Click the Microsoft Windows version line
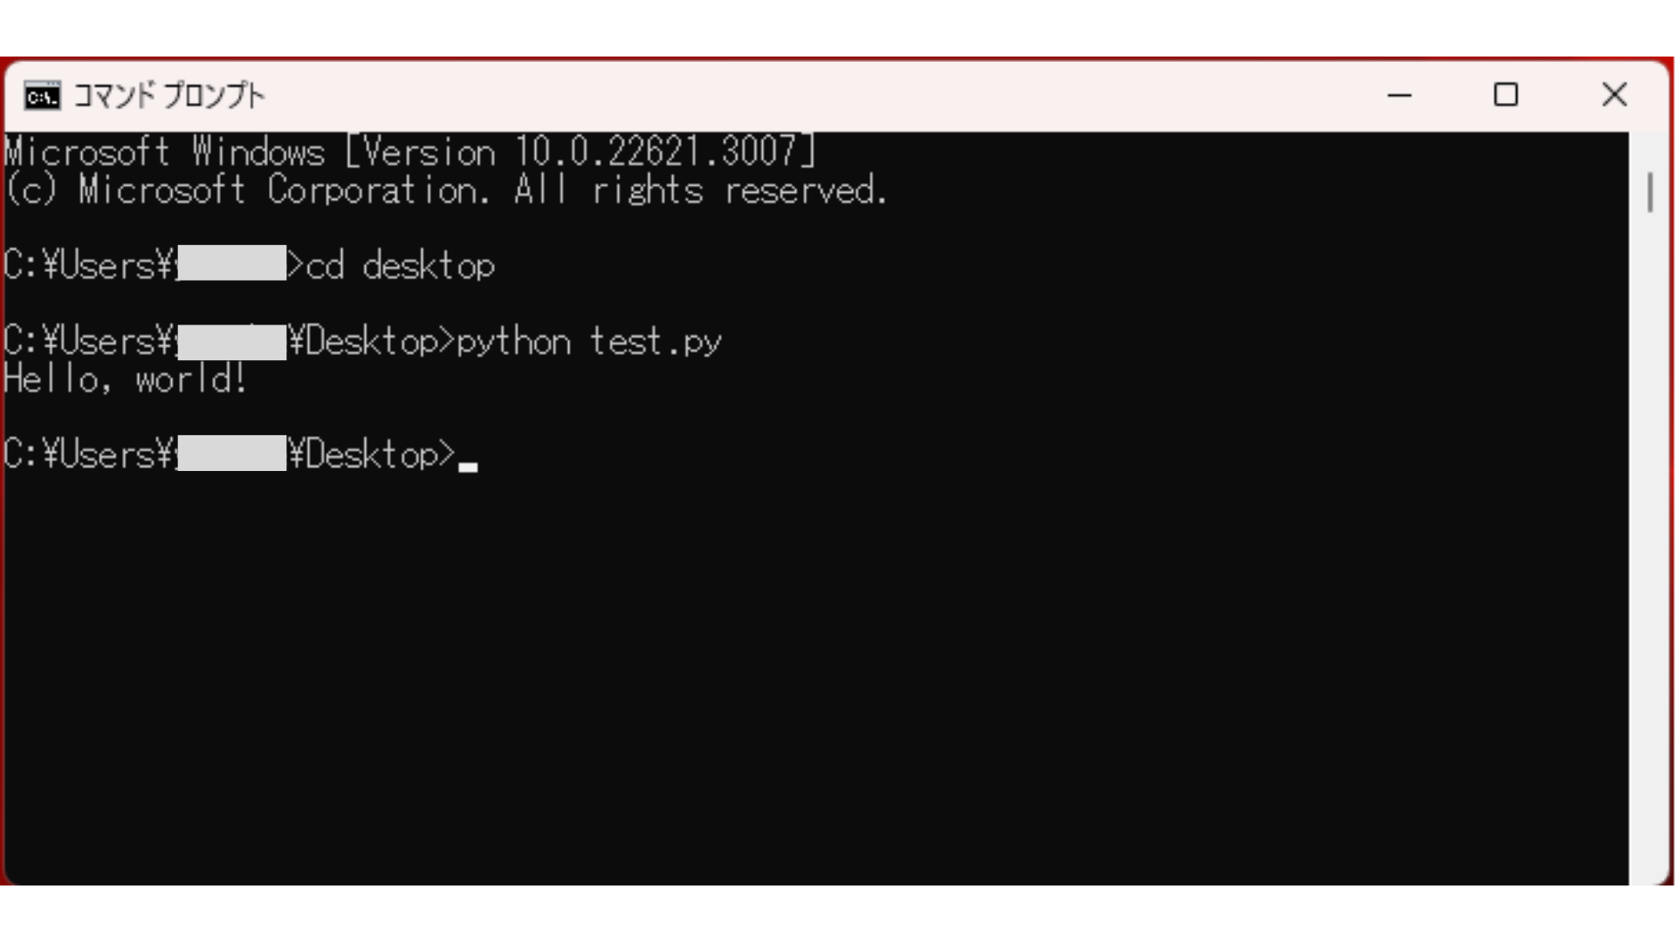 [x=410, y=152]
